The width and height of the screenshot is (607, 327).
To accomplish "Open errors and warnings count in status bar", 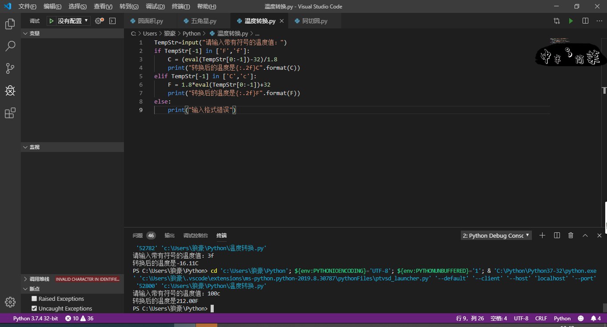I will tap(79, 318).
